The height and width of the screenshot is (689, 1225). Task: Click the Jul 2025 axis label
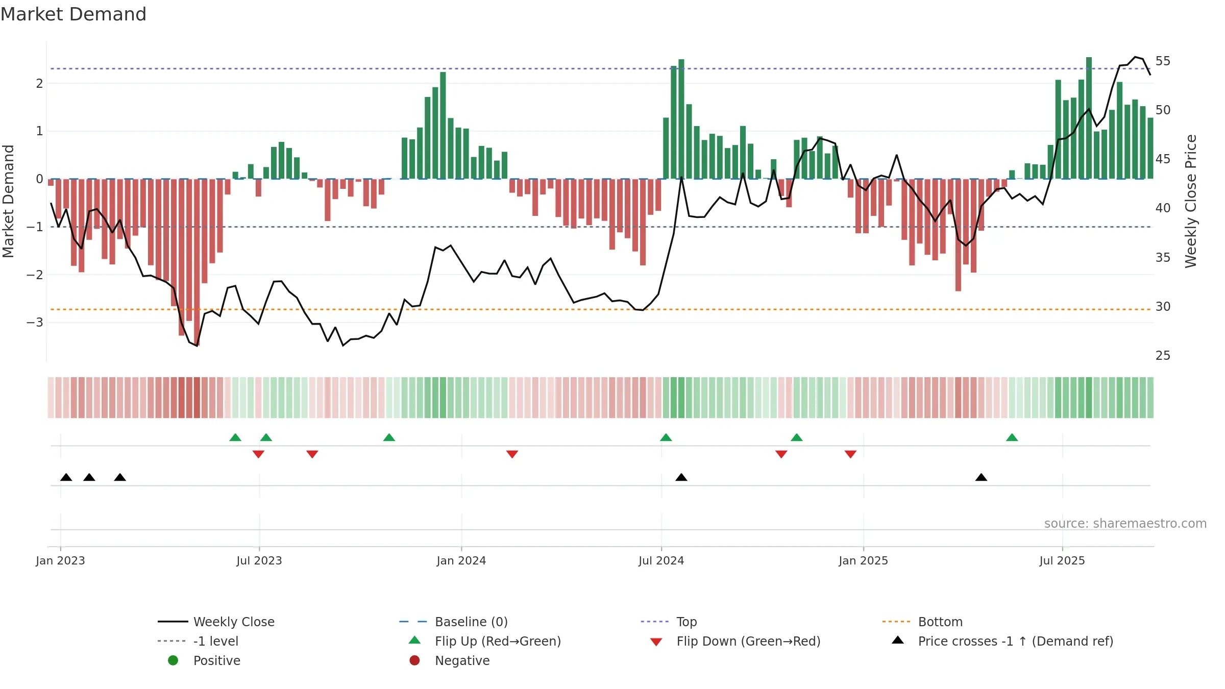tap(1062, 560)
